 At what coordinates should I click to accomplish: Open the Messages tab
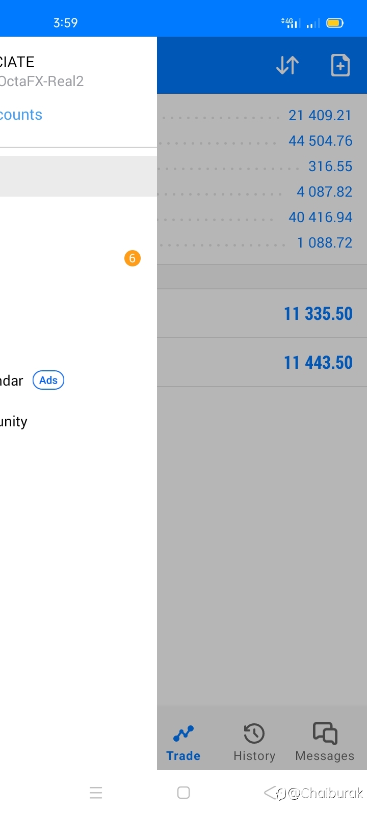pos(325,743)
